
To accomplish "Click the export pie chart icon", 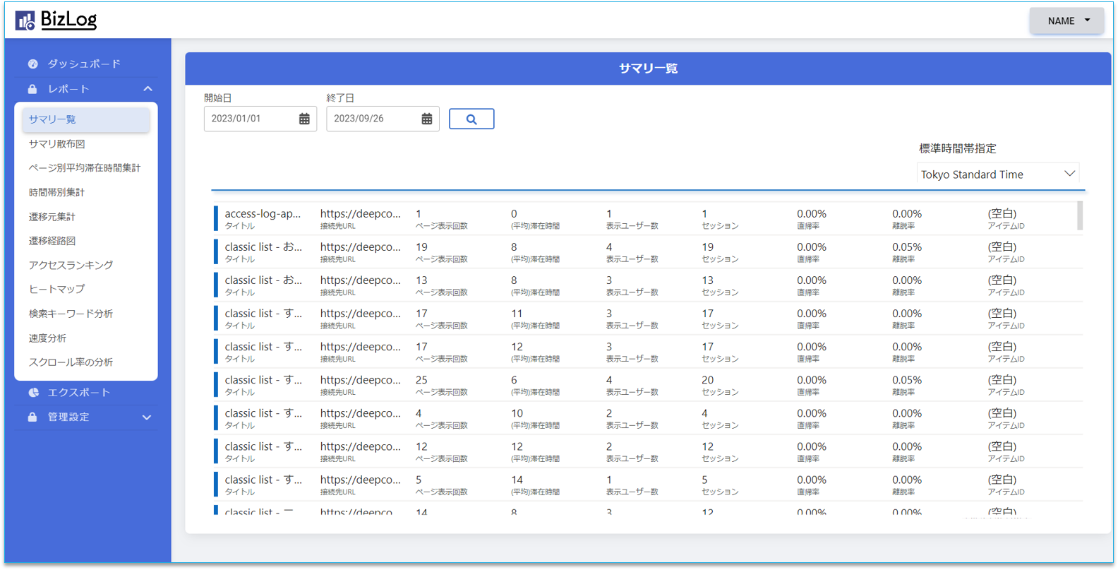I will (x=33, y=393).
